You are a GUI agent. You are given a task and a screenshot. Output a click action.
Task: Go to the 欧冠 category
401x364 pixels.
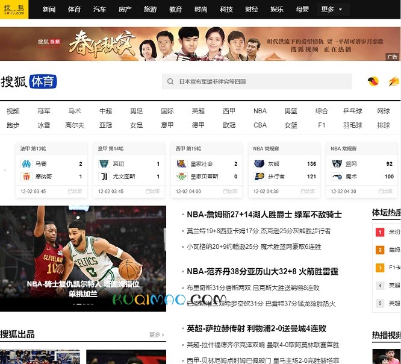[229, 125]
